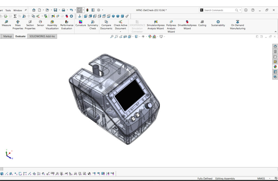This screenshot has height=181, width=278.
Task: Open the Save button dropdown arrow
Action: click(59, 10)
